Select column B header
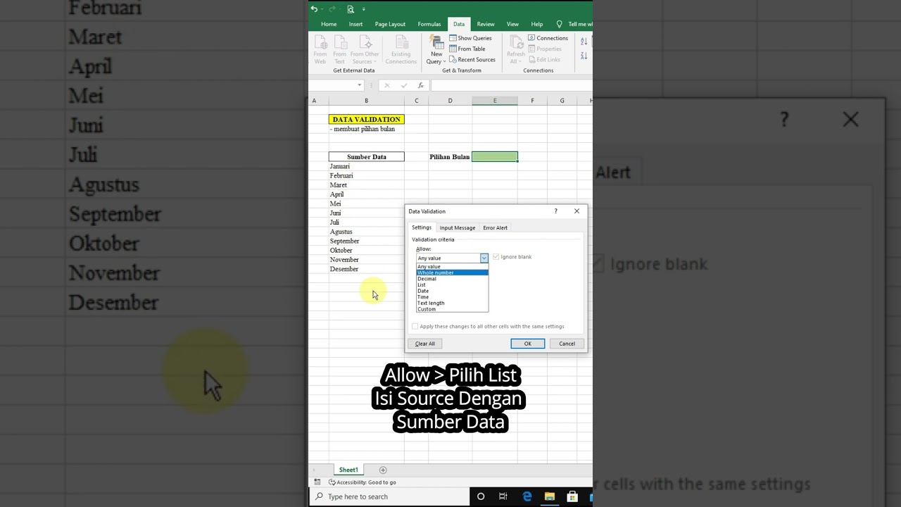The height and width of the screenshot is (507, 901). (366, 101)
